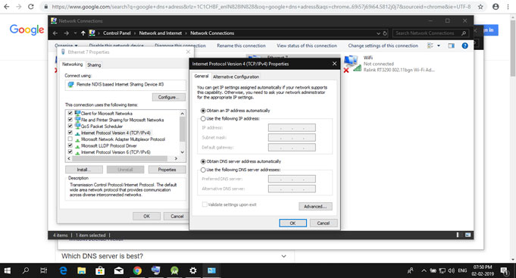Toggle Internet Protocol Version 6 checkbox
Screen dimensions: 516x278
pyautogui.click(x=70, y=151)
